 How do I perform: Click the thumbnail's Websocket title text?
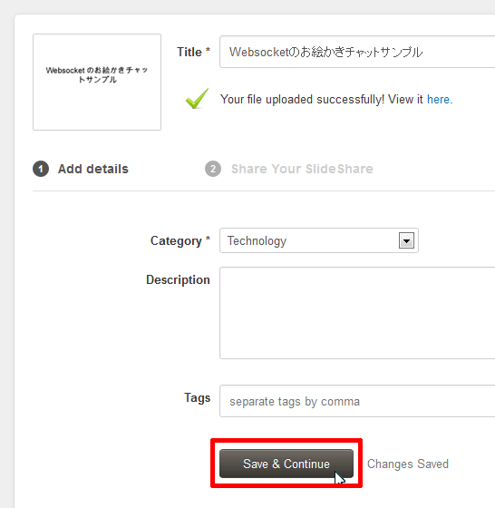click(97, 74)
